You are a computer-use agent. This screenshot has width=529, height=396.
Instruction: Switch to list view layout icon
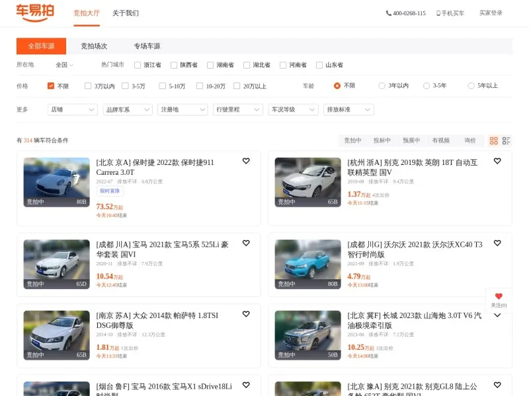tap(506, 141)
